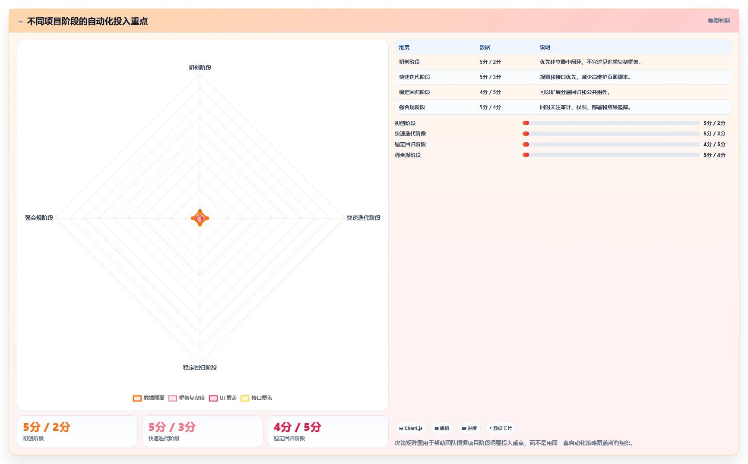Image resolution: width=748 pixels, height=464 pixels.
Task: Click the 快速迭代阶段 radar axis label
Action: [x=364, y=218]
